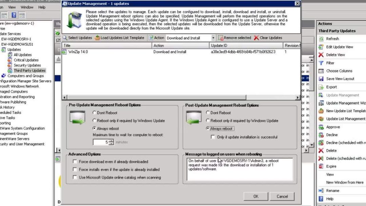This screenshot has height=206, width=366.
Task: Click Select Updates button
Action: pos(78,38)
